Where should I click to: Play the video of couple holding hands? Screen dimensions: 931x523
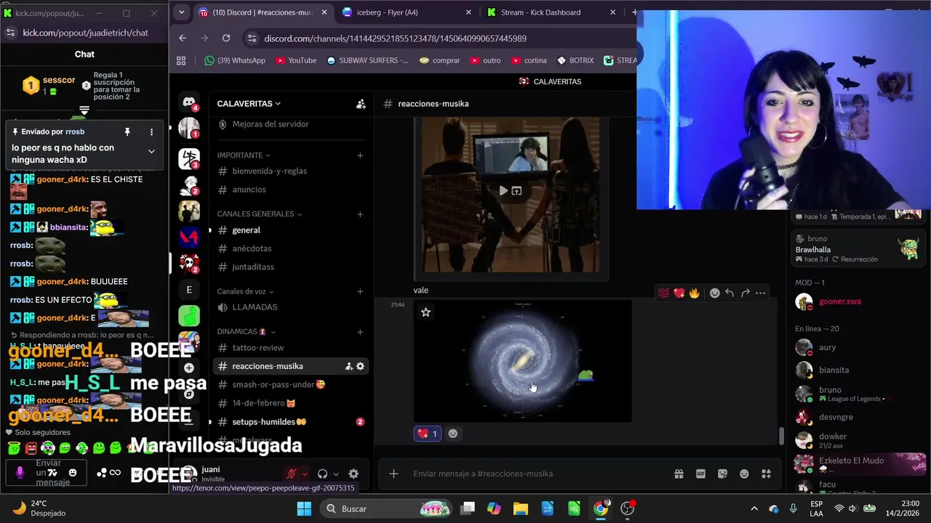[503, 190]
